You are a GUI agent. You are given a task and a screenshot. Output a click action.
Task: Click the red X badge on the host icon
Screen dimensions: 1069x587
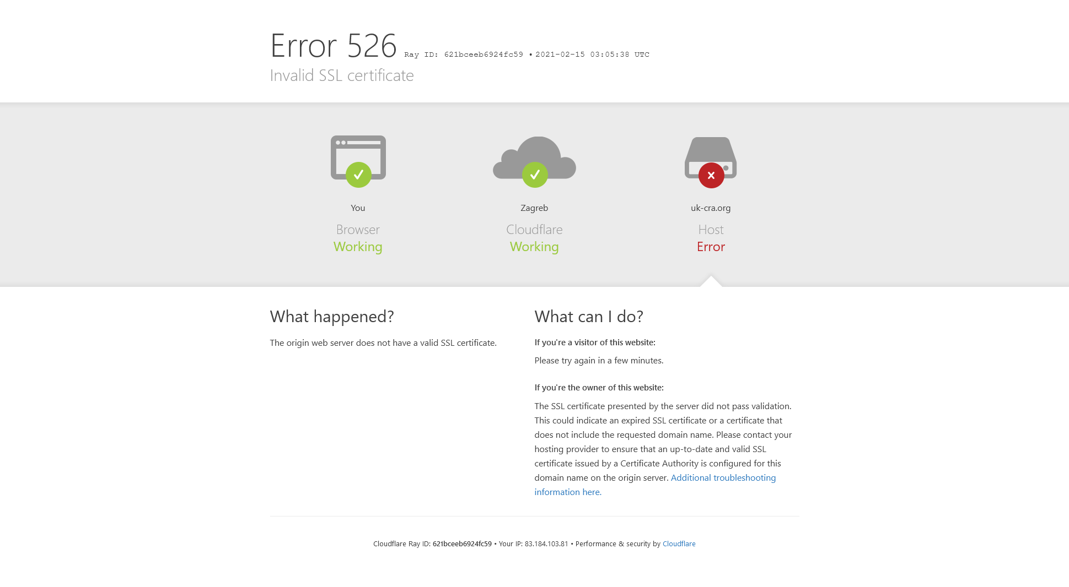pos(711,175)
